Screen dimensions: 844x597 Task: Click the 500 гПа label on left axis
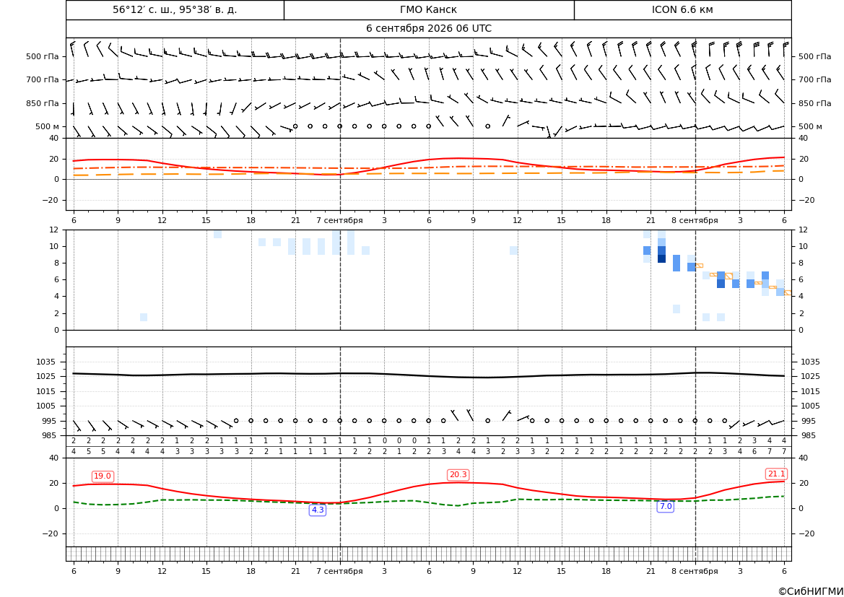[x=43, y=56]
